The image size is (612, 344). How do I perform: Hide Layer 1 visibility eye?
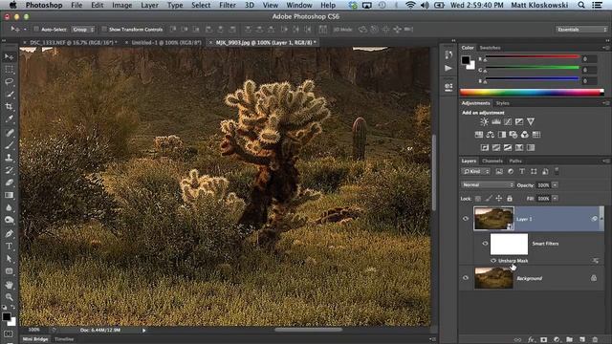[x=466, y=219]
